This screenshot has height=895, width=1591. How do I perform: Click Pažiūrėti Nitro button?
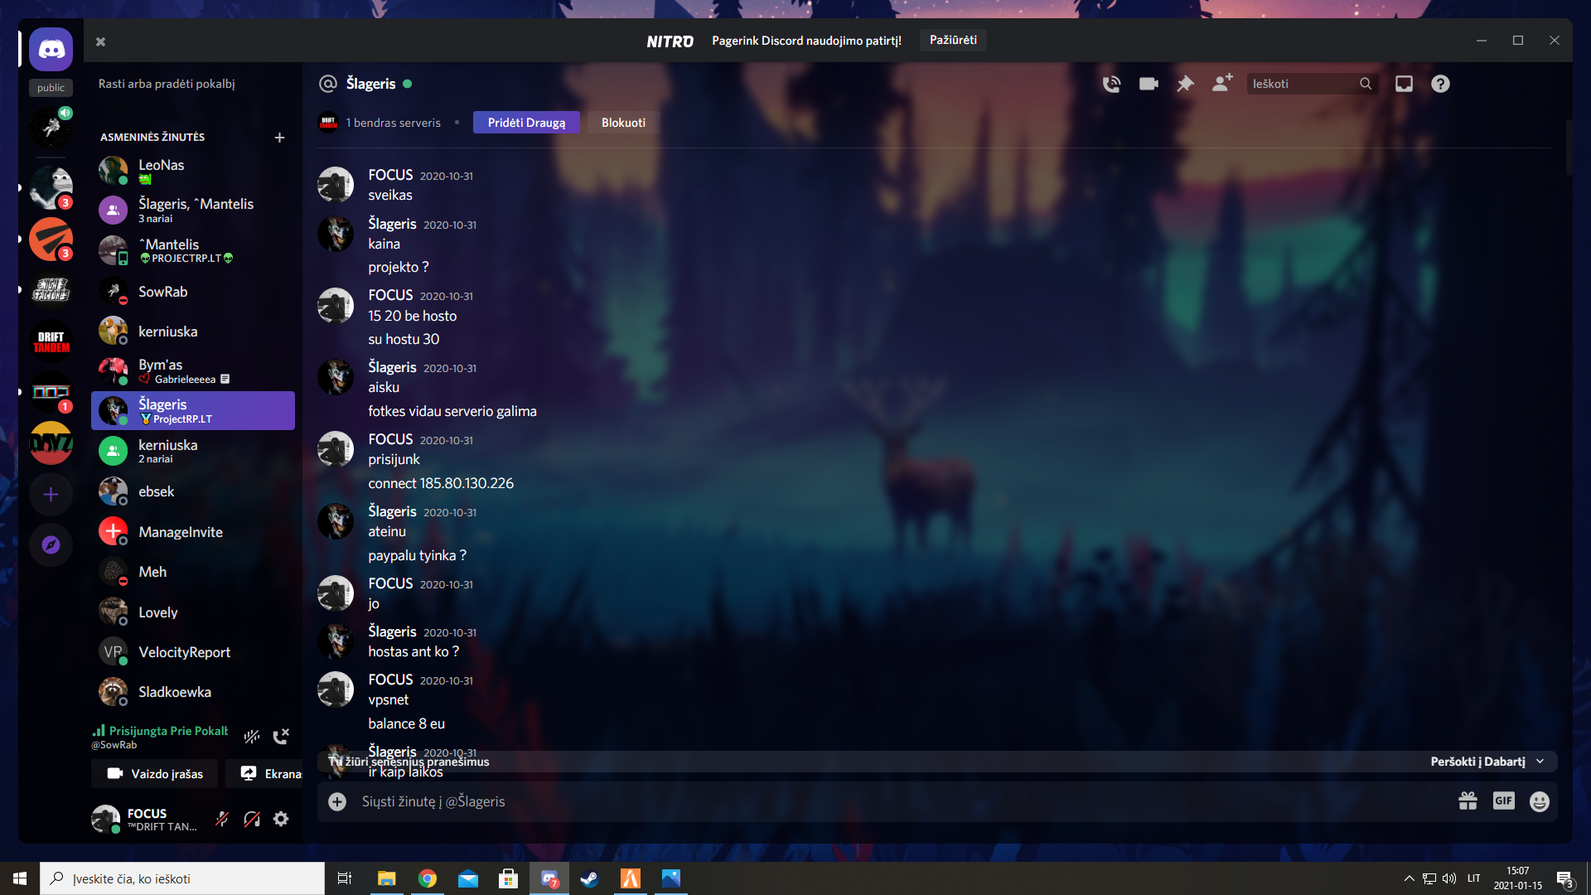click(x=953, y=40)
